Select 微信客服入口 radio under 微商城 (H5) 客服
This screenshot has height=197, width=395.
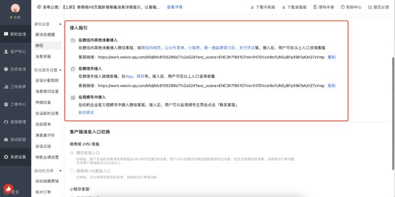[x=72, y=153]
